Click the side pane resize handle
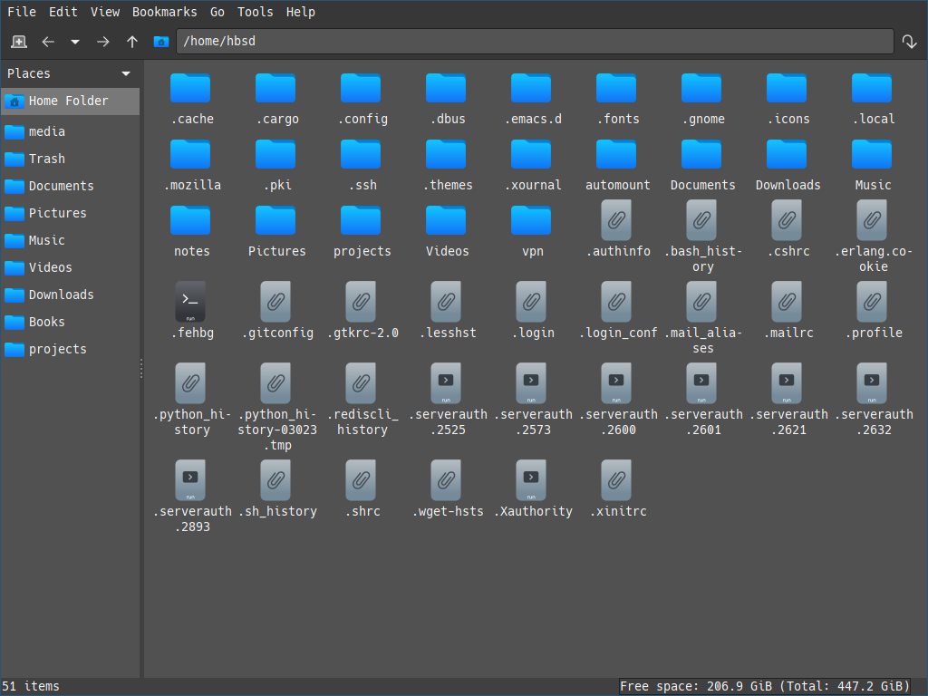The width and height of the screenshot is (928, 696). pyautogui.click(x=141, y=369)
